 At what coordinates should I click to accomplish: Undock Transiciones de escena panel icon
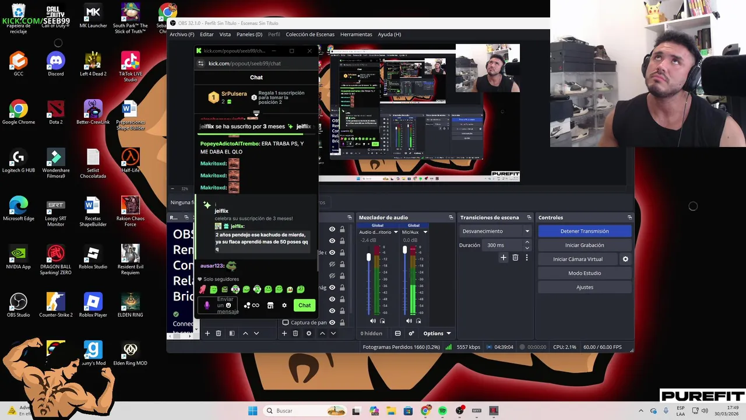pyautogui.click(x=529, y=218)
